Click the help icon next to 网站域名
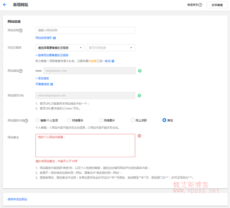The image size is (230, 208). [21, 71]
